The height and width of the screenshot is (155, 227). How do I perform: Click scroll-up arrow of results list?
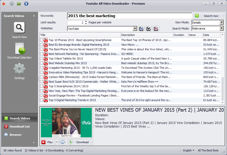pyautogui.click(x=223, y=35)
